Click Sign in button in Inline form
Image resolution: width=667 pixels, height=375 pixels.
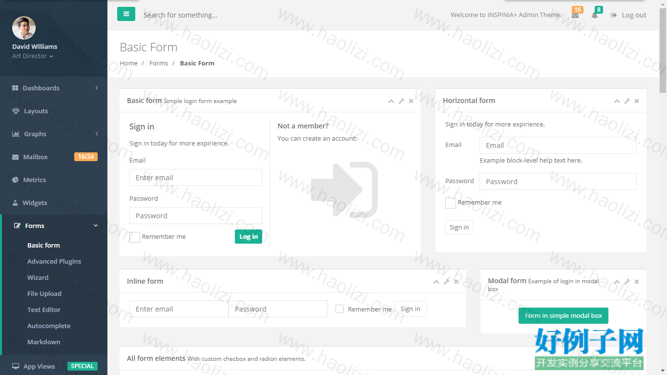point(410,309)
